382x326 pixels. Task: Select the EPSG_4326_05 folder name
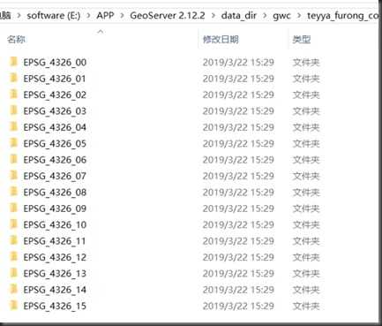pyautogui.click(x=55, y=144)
